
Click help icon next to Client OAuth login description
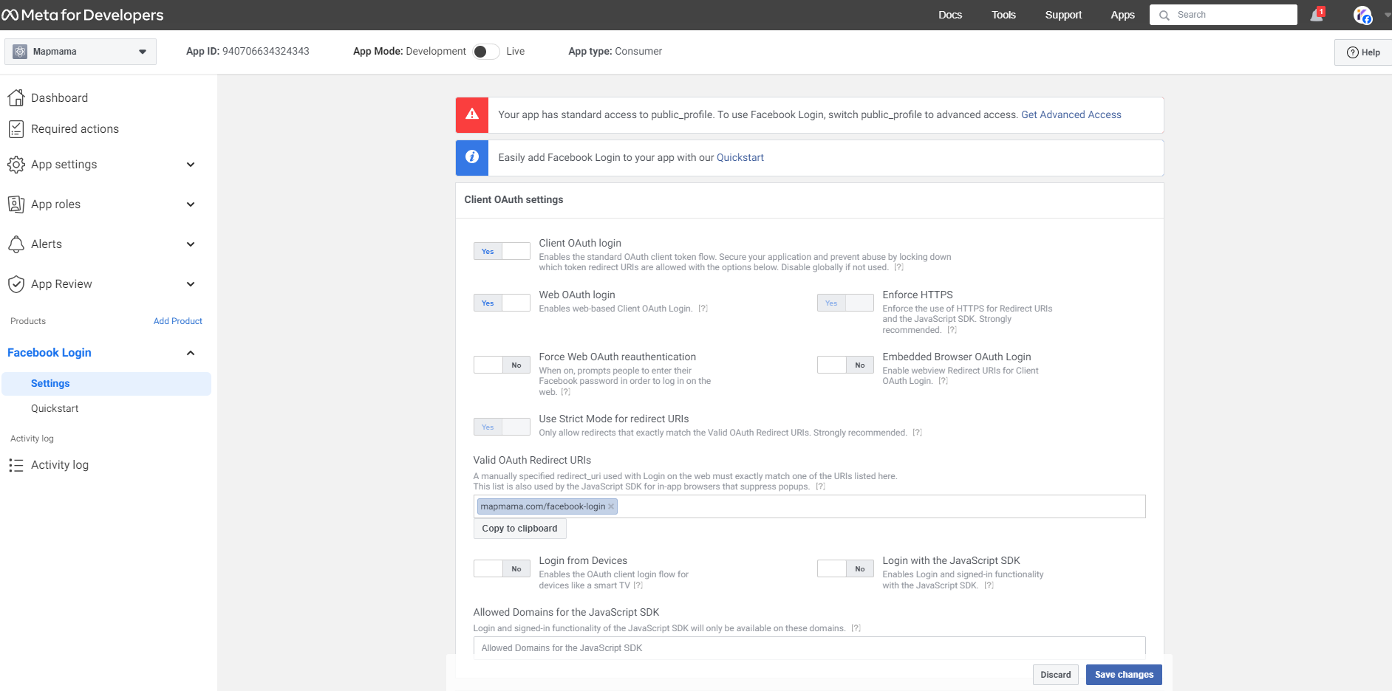click(898, 267)
